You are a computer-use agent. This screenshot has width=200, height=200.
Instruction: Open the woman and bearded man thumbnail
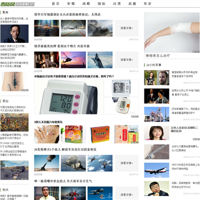[157, 78]
